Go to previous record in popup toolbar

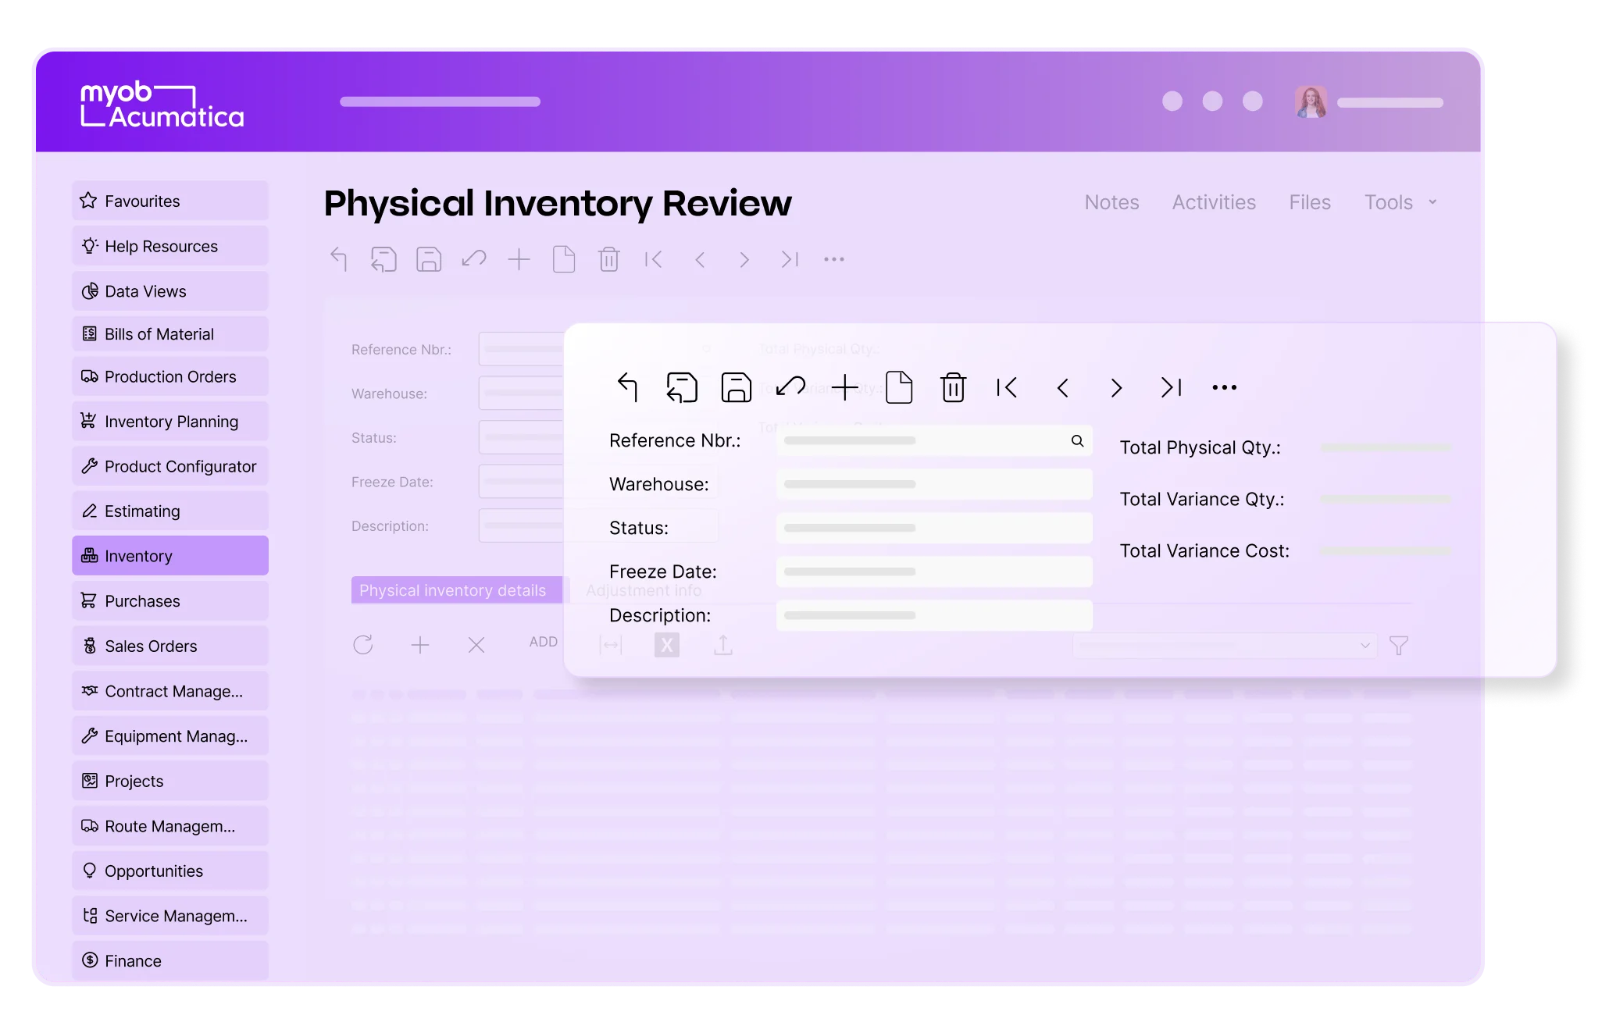coord(1062,387)
